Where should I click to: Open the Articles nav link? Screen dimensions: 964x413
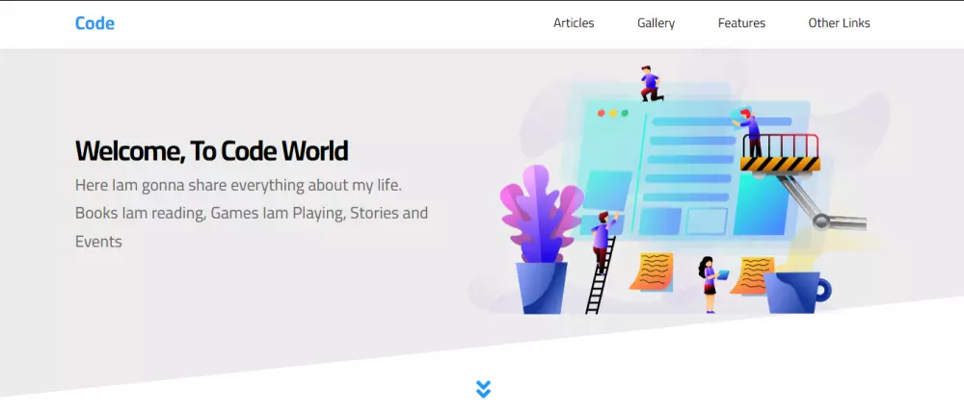click(574, 23)
